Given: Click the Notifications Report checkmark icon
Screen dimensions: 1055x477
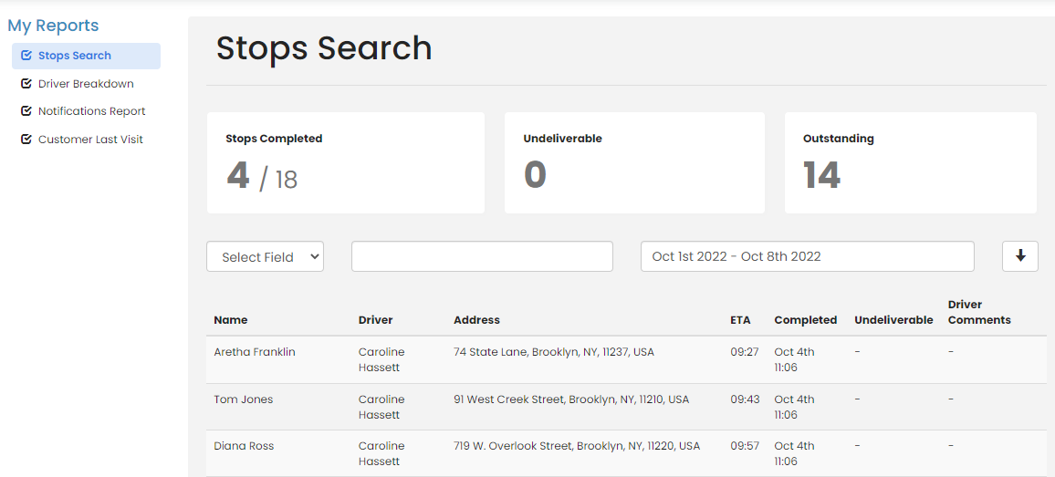Looking at the screenshot, I should [x=26, y=111].
